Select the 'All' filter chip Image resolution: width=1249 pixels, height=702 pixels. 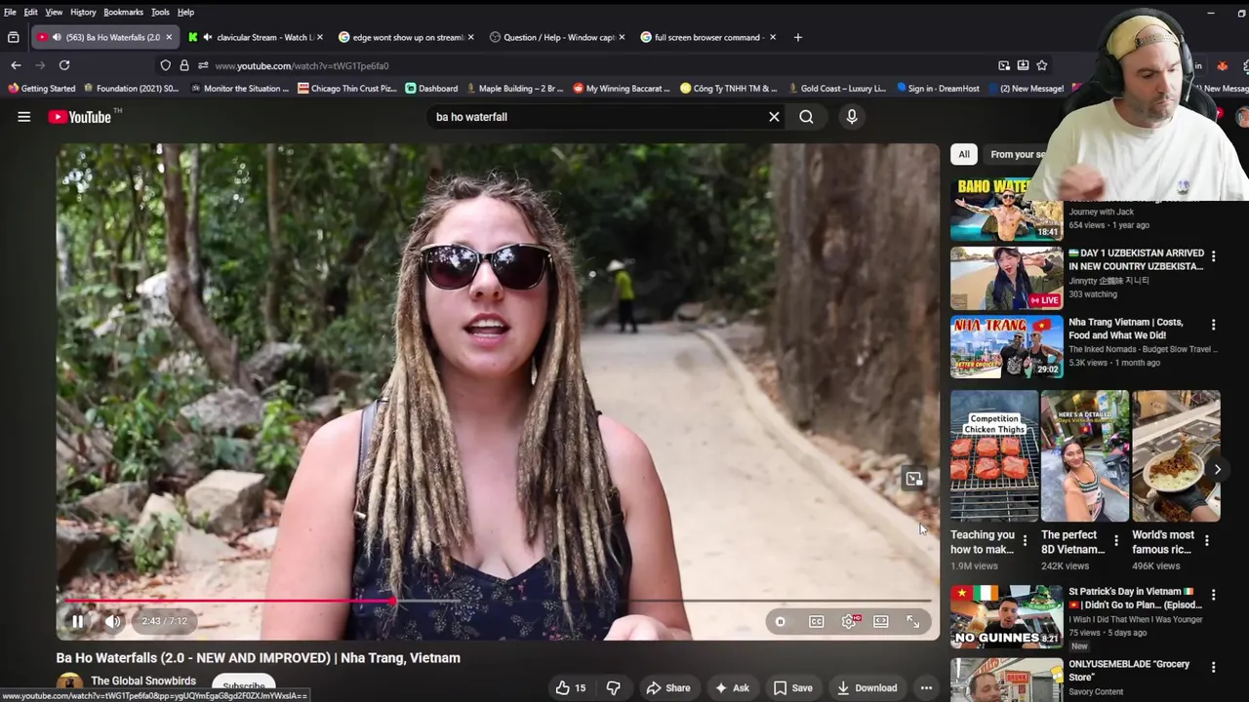[964, 154]
